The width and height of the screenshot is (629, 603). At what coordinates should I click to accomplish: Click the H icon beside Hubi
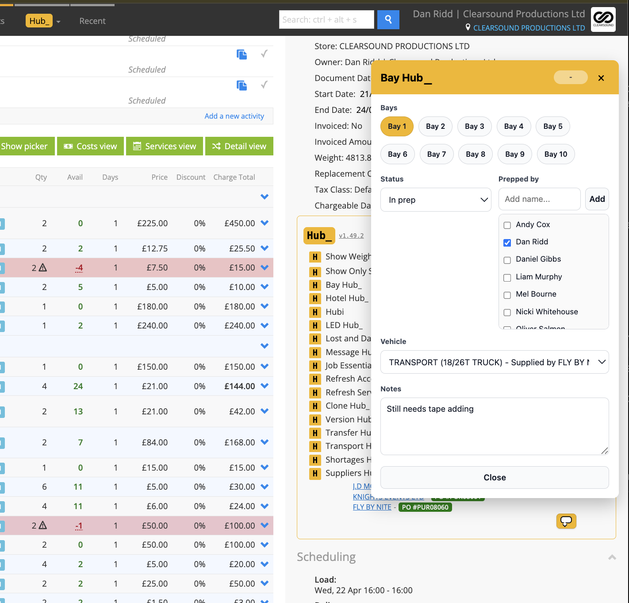pyautogui.click(x=315, y=313)
